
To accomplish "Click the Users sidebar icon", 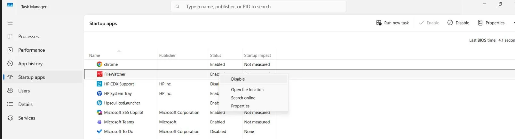I will (x=10, y=91).
